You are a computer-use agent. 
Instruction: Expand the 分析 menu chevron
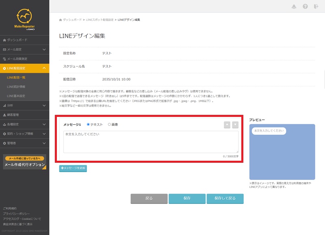click(44, 106)
